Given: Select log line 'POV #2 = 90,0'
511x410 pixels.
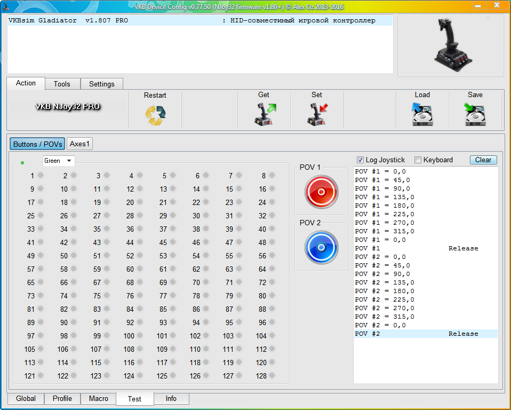Looking at the screenshot, I should (426, 274).
